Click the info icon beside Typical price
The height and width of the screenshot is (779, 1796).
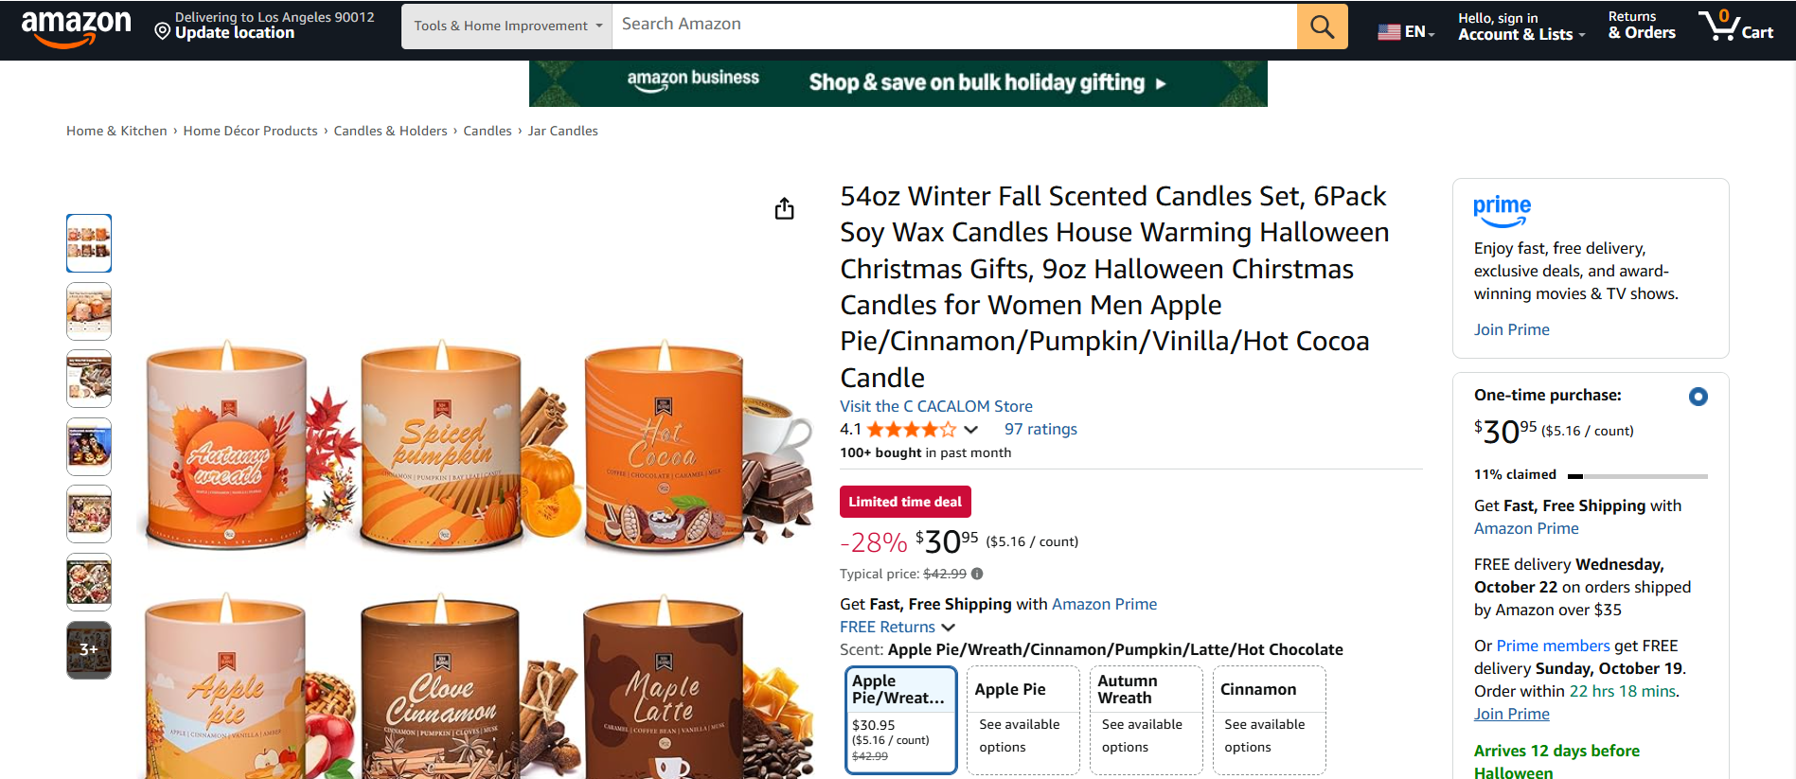tap(977, 574)
